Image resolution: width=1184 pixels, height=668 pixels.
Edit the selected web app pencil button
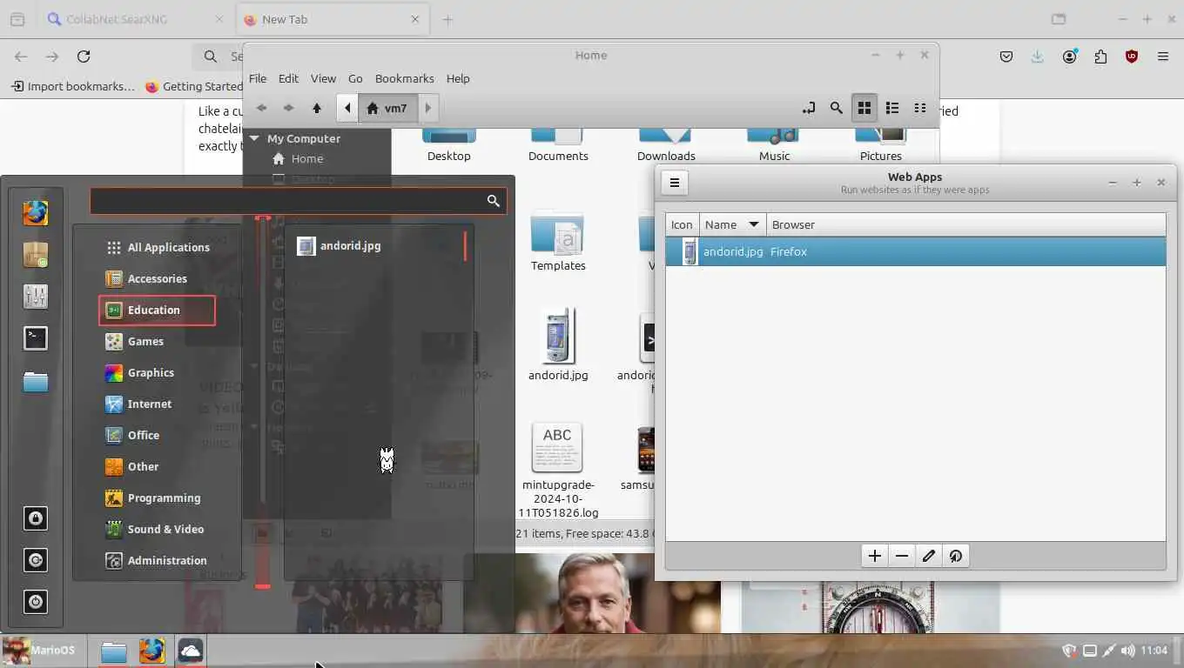[x=929, y=556]
